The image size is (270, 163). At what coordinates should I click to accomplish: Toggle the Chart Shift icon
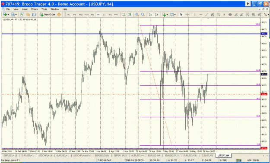(156, 15)
